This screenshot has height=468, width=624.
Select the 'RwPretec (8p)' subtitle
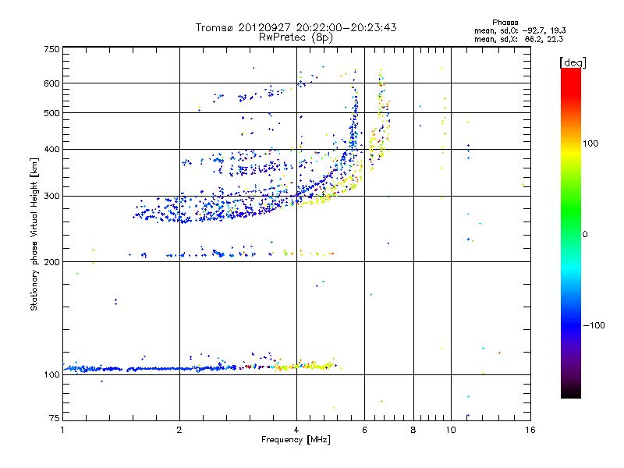[x=296, y=37]
